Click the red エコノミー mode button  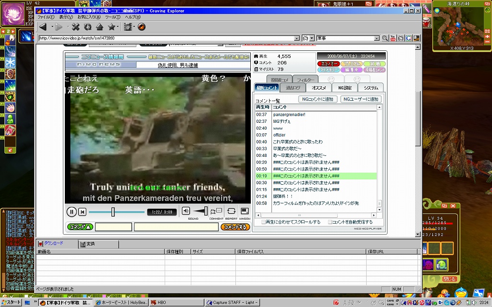point(329,64)
